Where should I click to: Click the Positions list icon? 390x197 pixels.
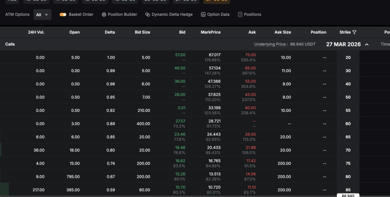[x=240, y=15]
